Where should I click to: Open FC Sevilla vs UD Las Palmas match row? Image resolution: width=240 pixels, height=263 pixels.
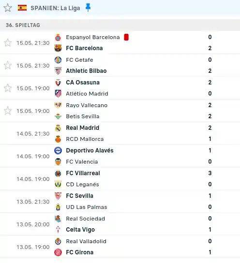click(120, 201)
